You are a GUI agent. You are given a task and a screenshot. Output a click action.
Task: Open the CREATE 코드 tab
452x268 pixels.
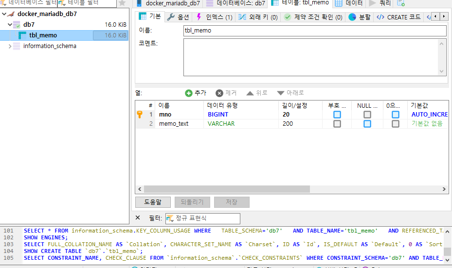click(x=398, y=17)
